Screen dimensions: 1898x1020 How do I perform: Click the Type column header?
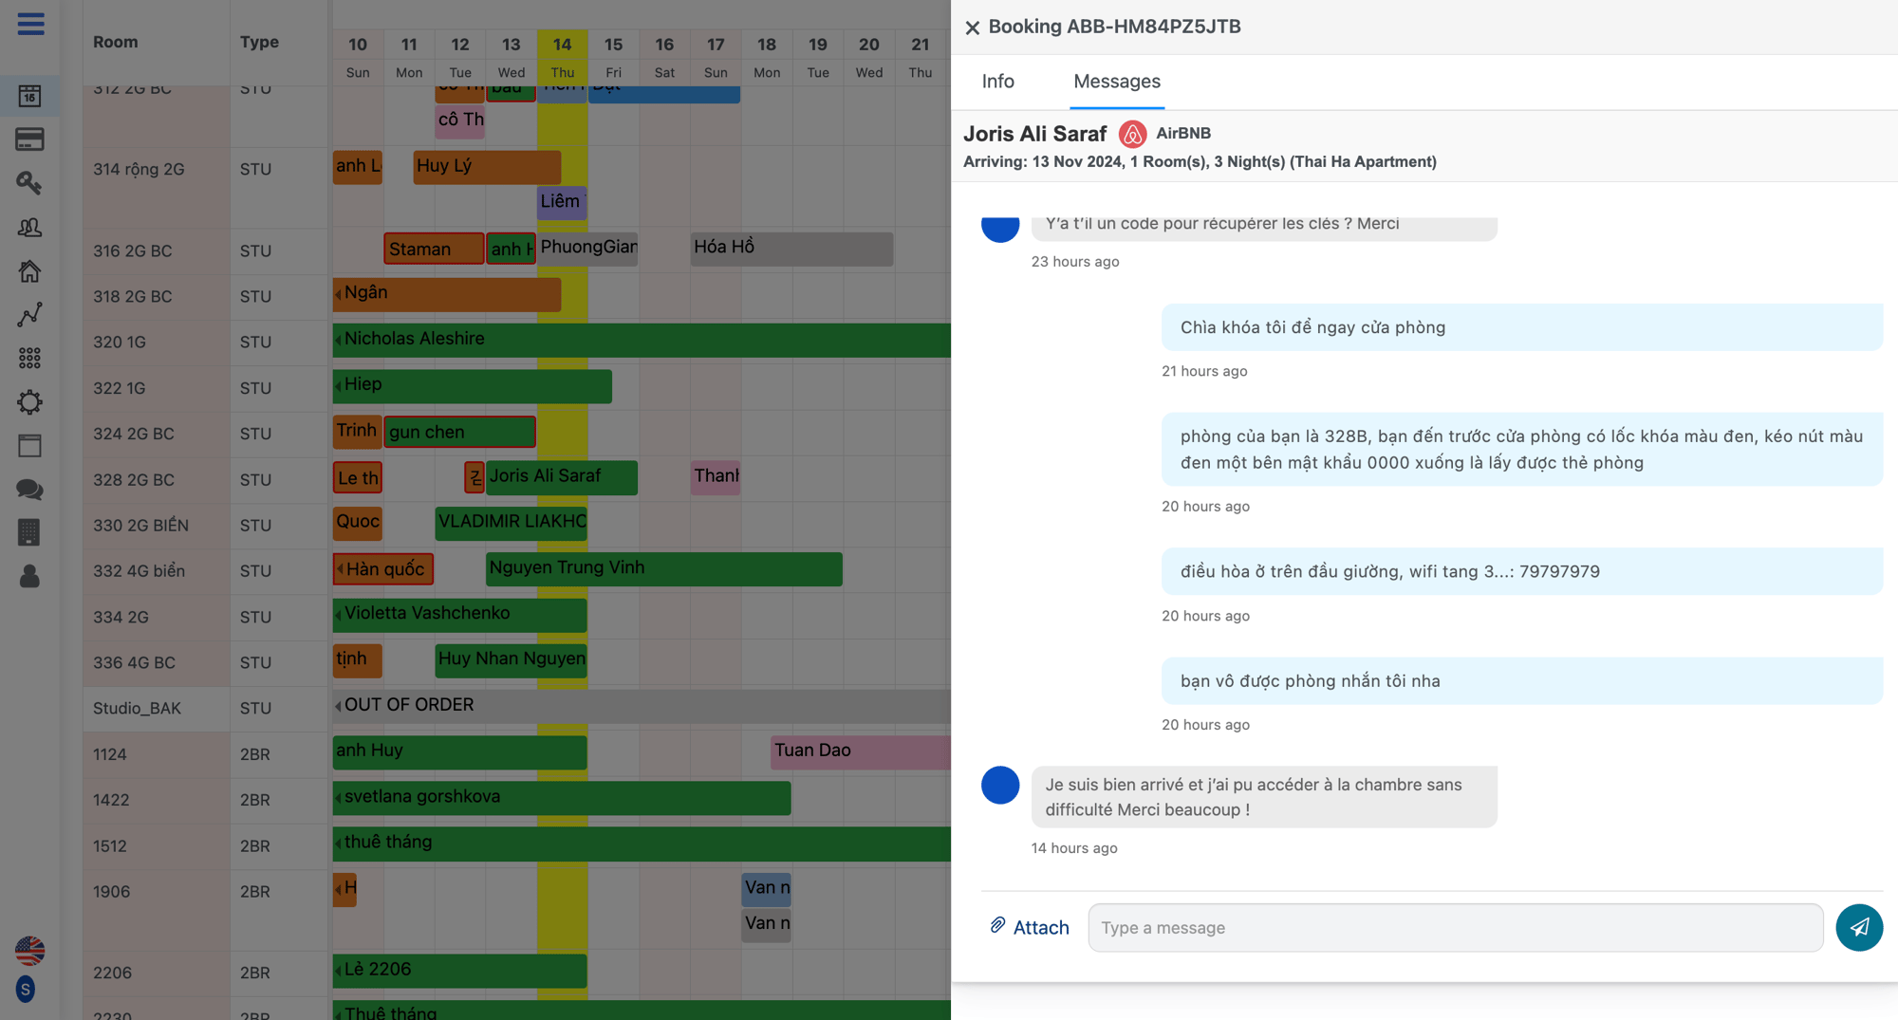259,42
